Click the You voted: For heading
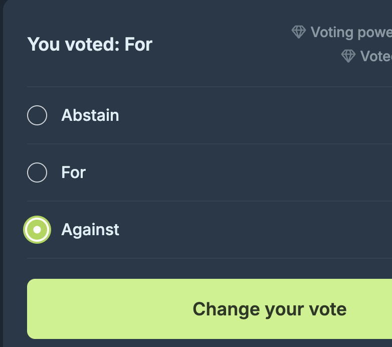 90,44
